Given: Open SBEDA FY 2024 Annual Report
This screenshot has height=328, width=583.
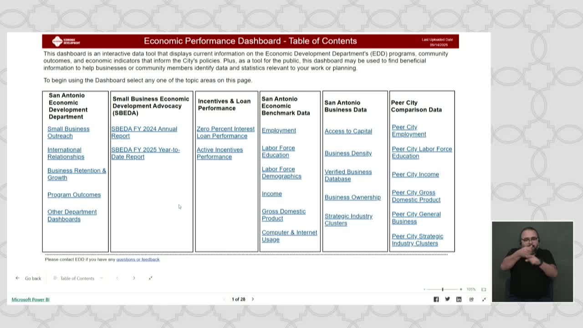Looking at the screenshot, I should click(x=144, y=132).
